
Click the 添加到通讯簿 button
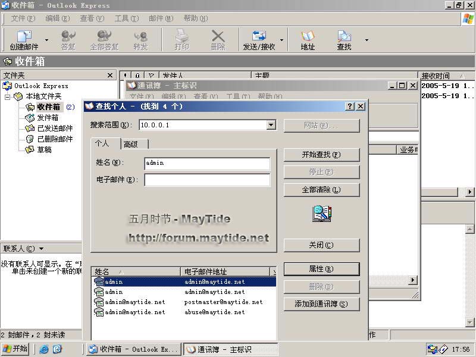click(321, 304)
